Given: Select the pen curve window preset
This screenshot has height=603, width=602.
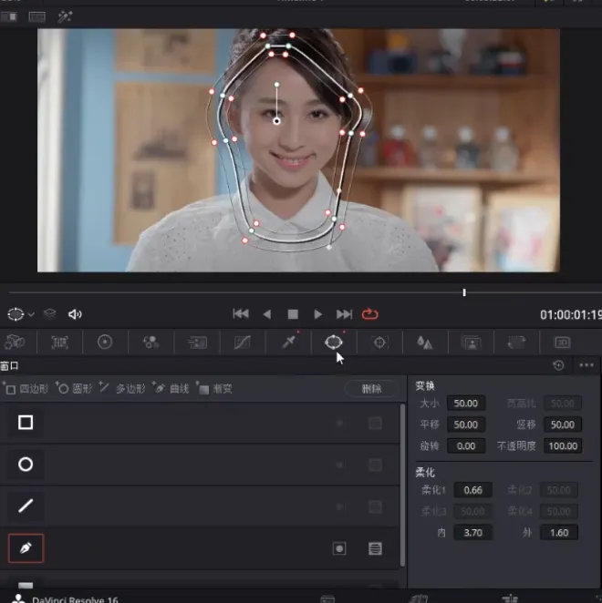Looking at the screenshot, I should [x=26, y=548].
